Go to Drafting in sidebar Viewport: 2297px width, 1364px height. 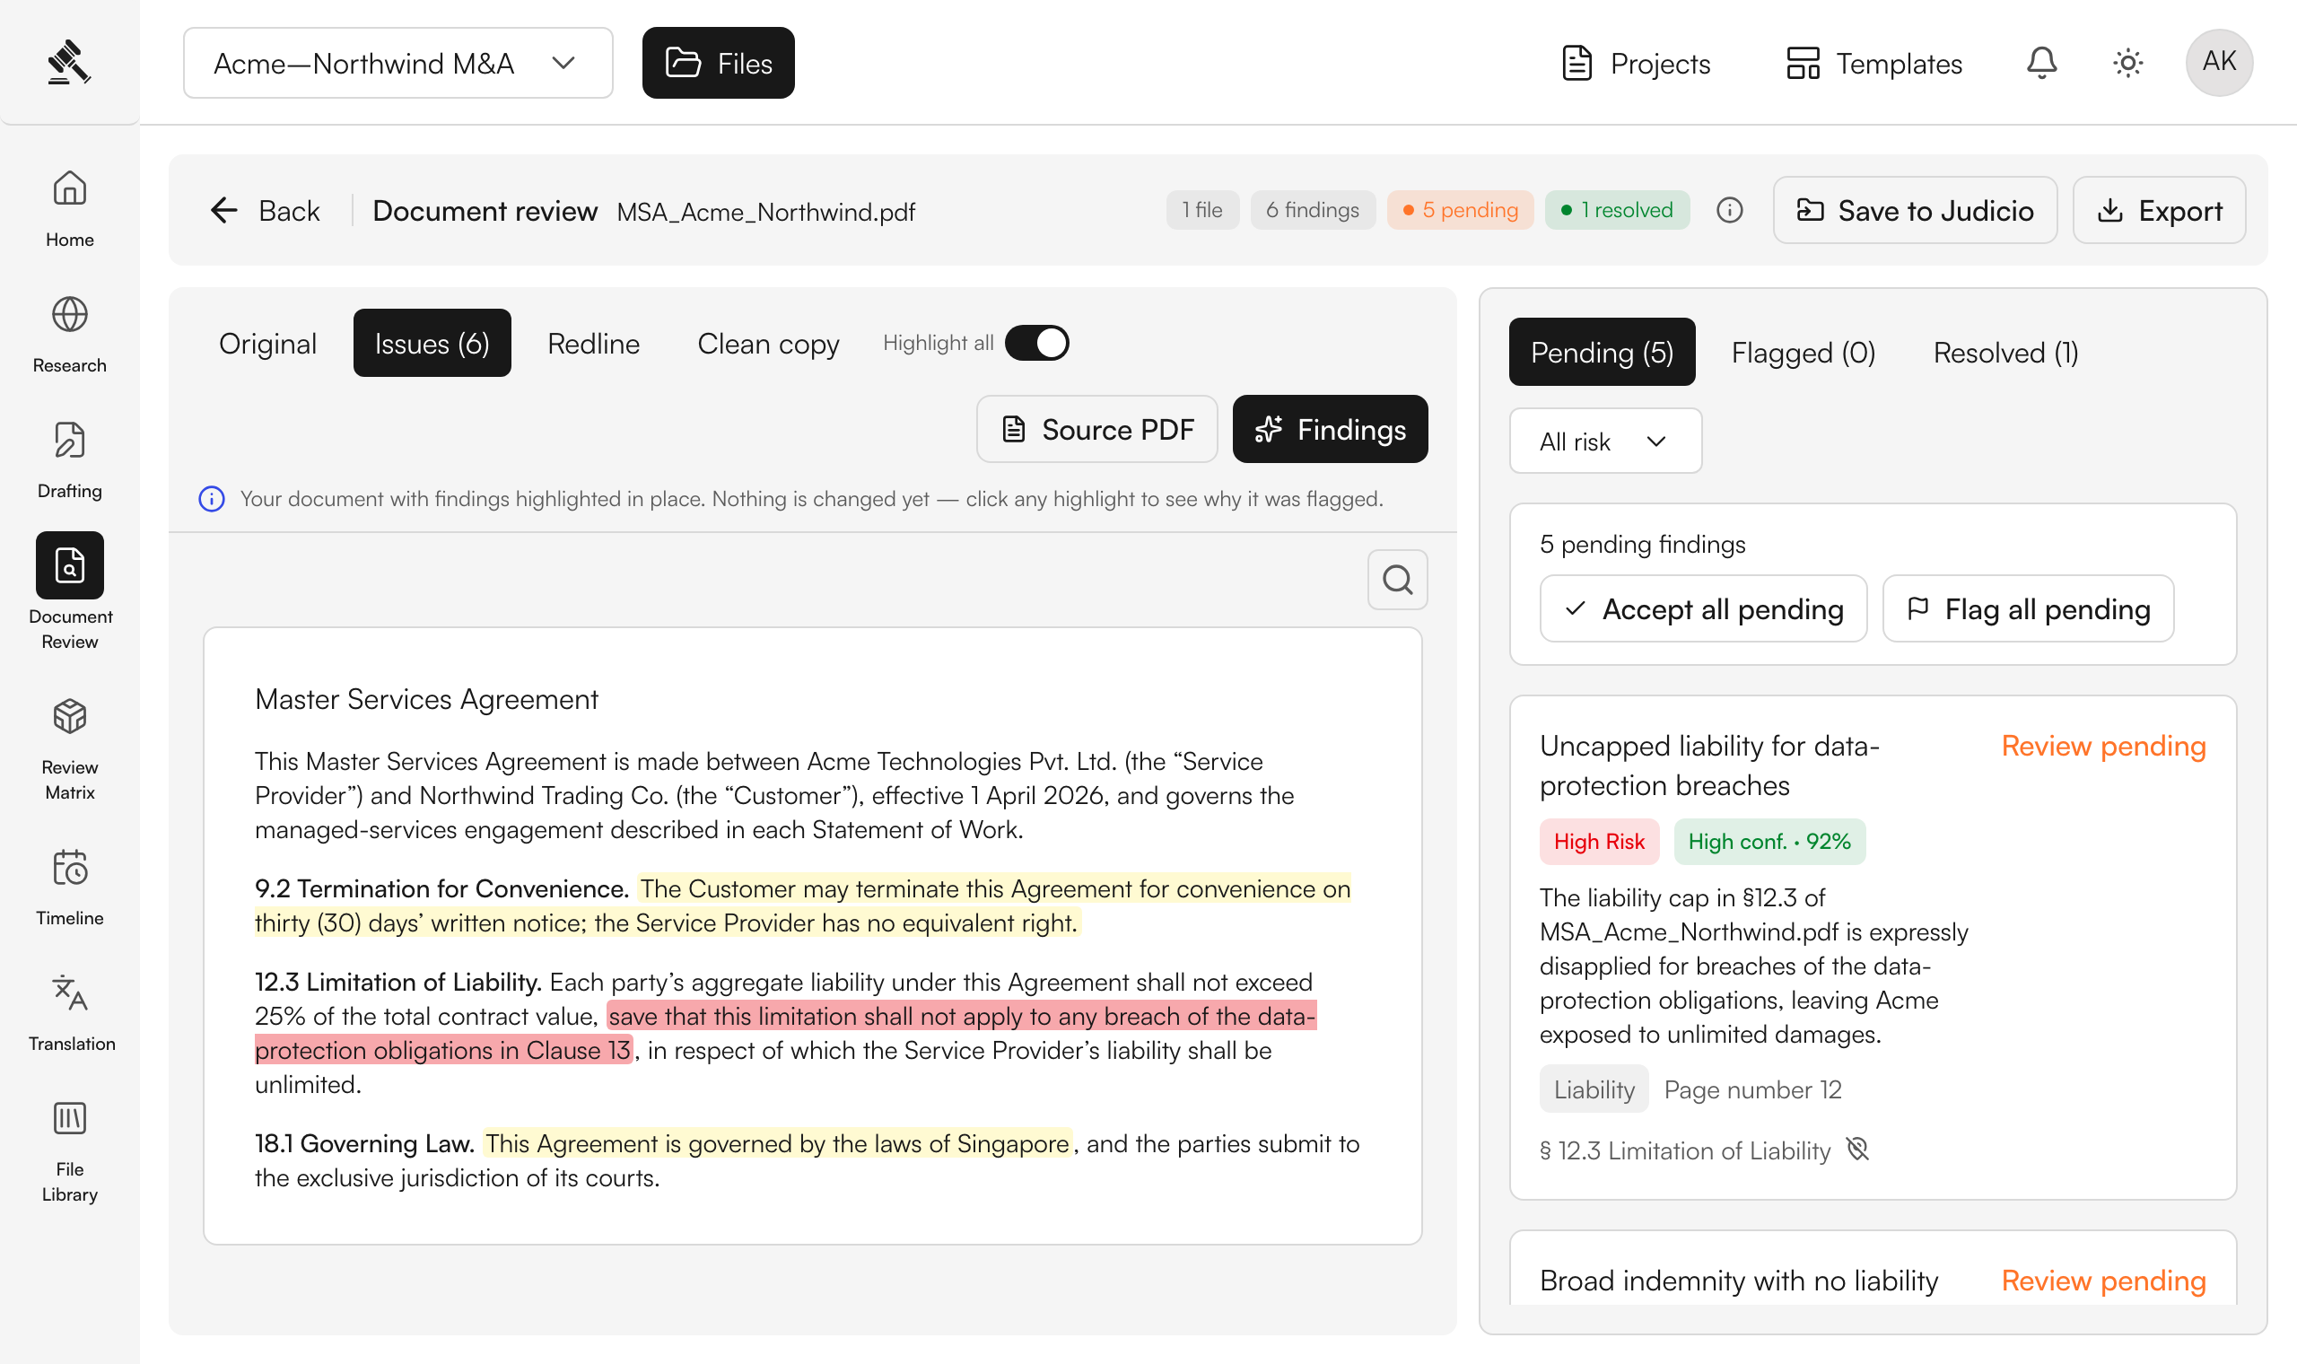click(70, 460)
